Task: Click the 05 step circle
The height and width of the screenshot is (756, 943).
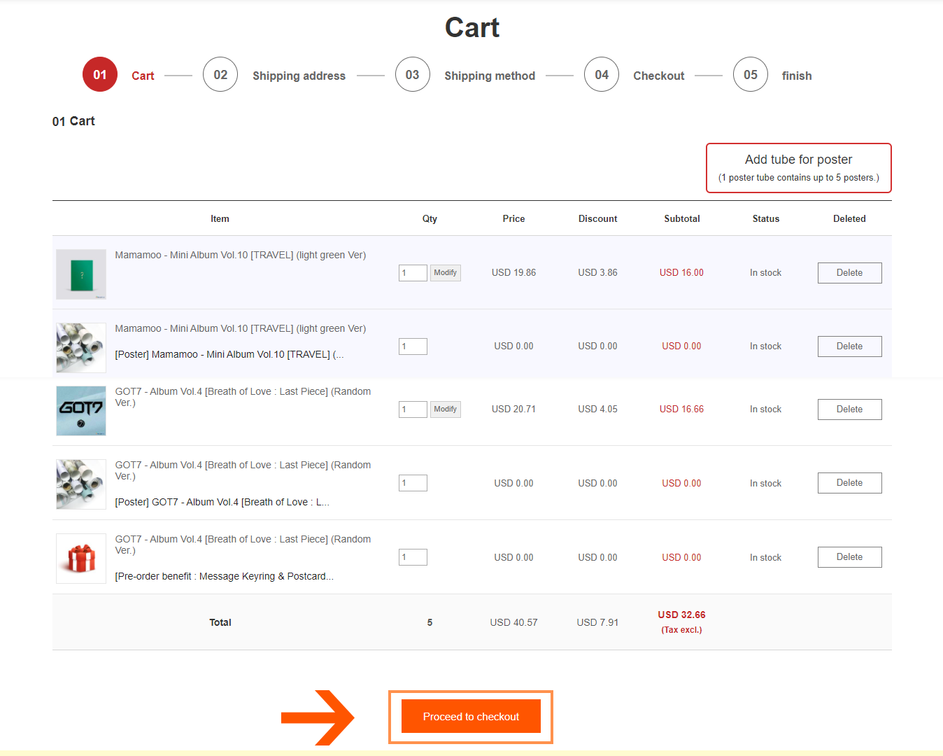Action: 751,74
